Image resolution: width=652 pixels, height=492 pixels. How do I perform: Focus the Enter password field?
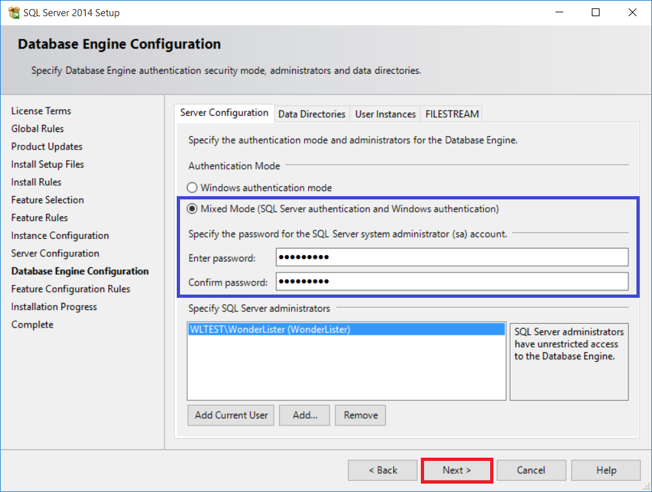452,258
